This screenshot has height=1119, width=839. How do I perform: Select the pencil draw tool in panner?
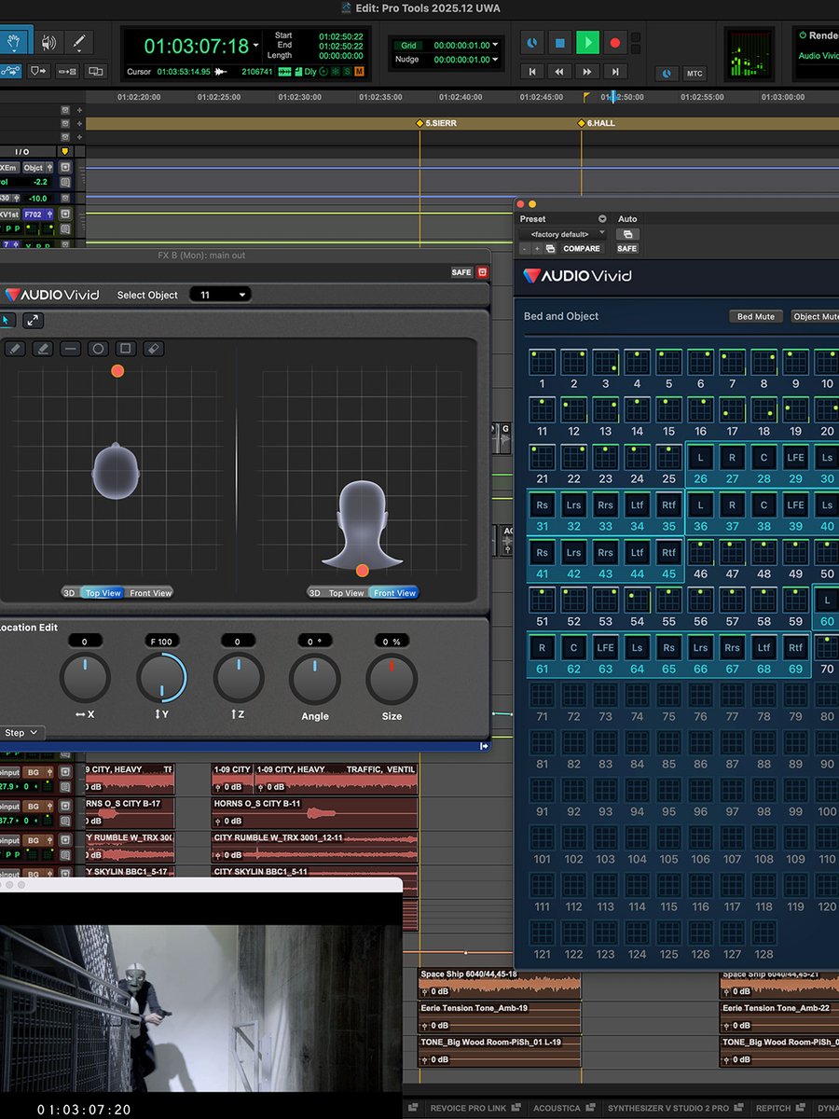pos(14,349)
